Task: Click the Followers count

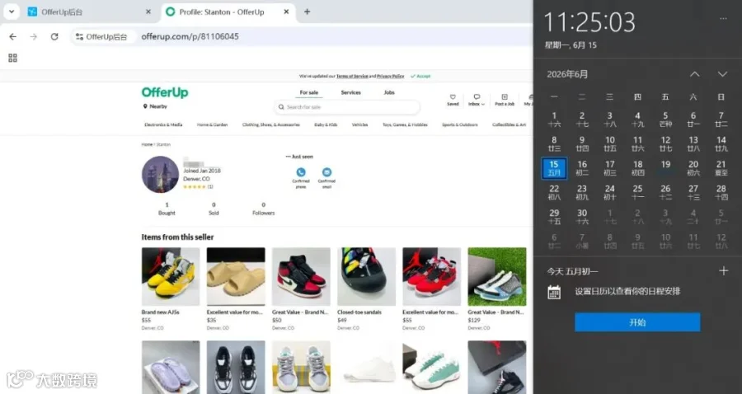Action: click(264, 209)
